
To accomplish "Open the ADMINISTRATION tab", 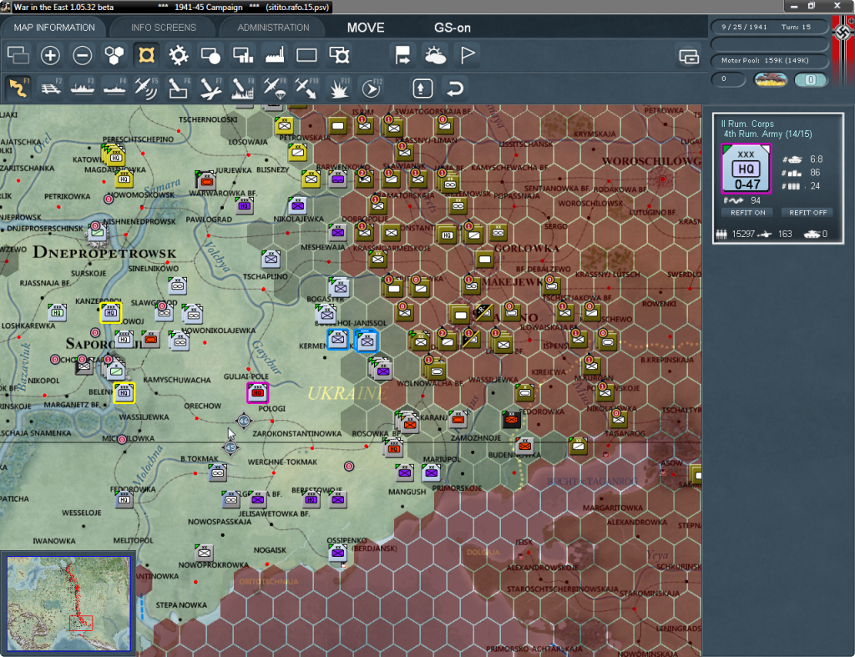I will tap(273, 28).
